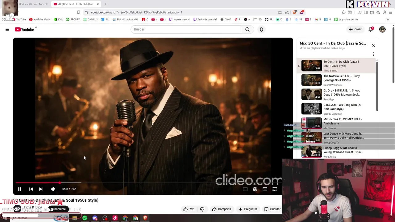Open the Crear create menu

tap(355, 29)
